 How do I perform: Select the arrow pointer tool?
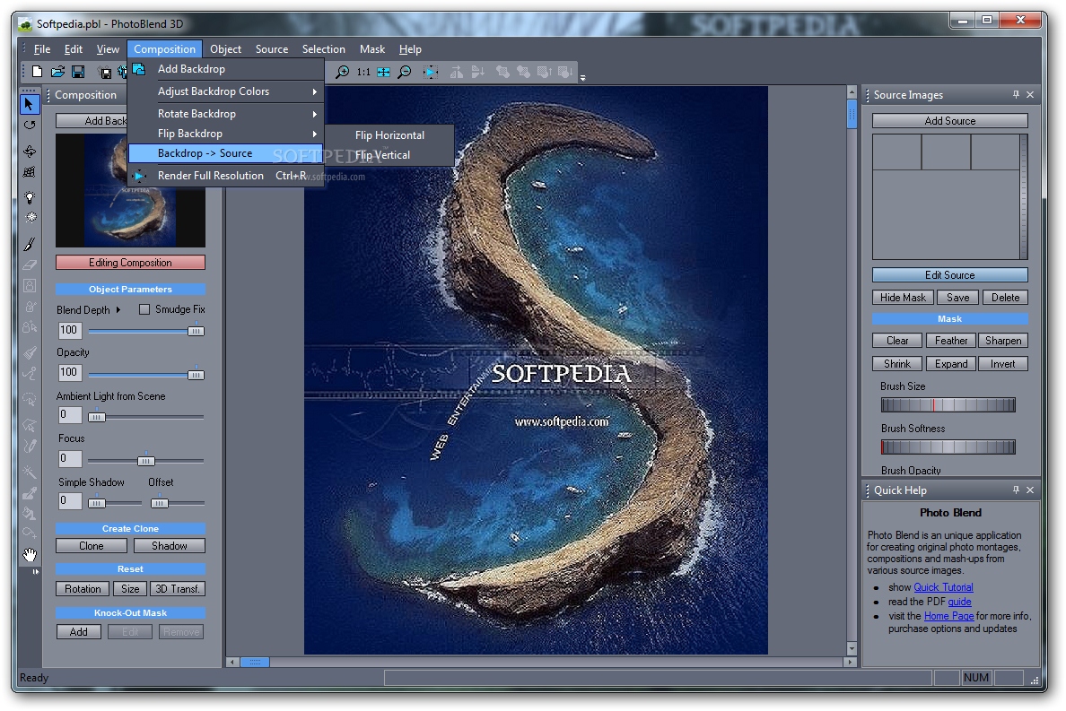point(30,104)
